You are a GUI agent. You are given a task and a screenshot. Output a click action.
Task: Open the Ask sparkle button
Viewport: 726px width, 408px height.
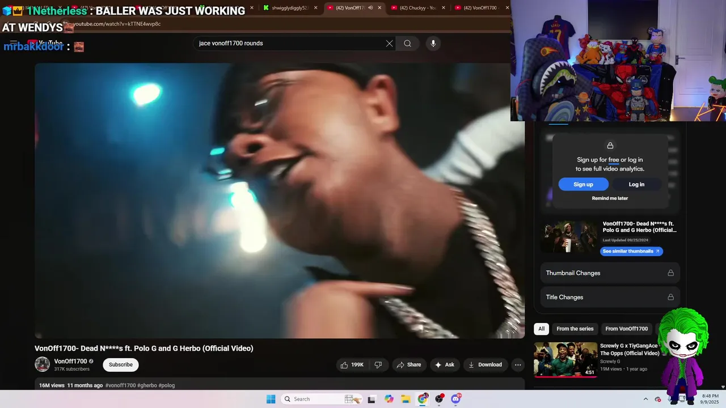(x=445, y=365)
